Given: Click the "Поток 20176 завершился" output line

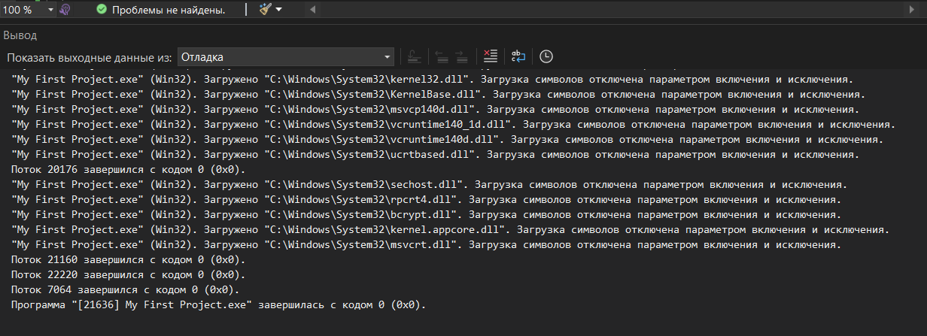Looking at the screenshot, I should pyautogui.click(x=129, y=170).
